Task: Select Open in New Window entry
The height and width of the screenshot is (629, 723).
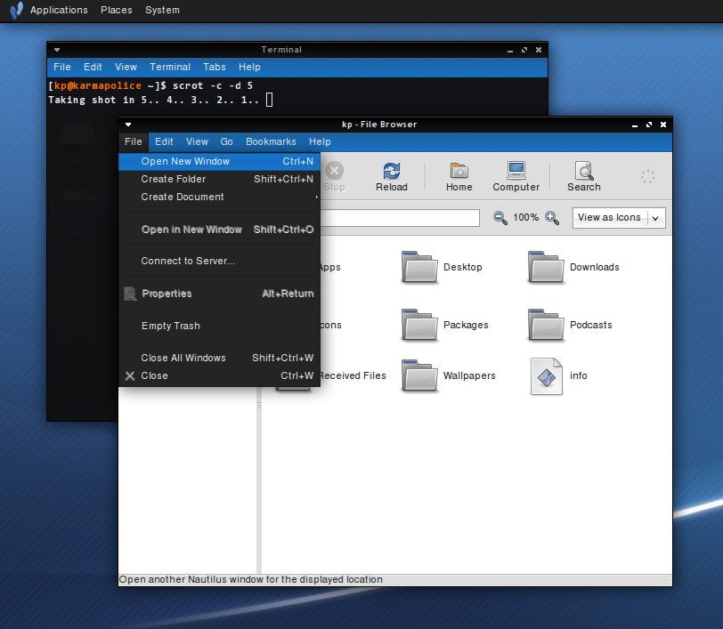Action: [x=219, y=230]
